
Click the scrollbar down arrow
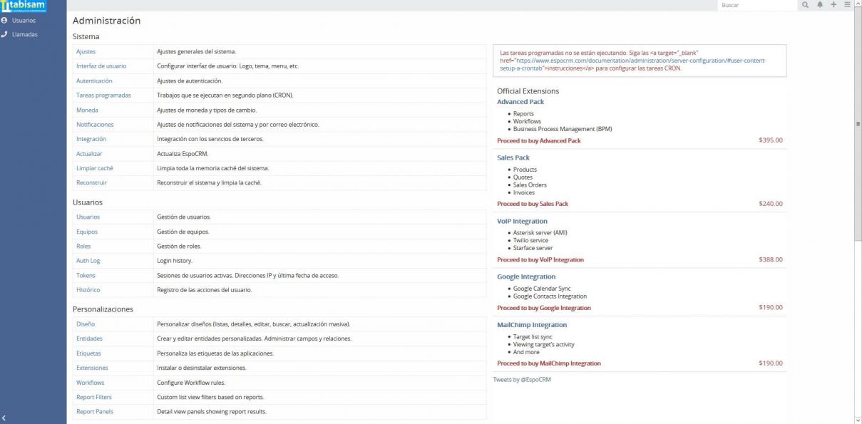tap(857, 419)
